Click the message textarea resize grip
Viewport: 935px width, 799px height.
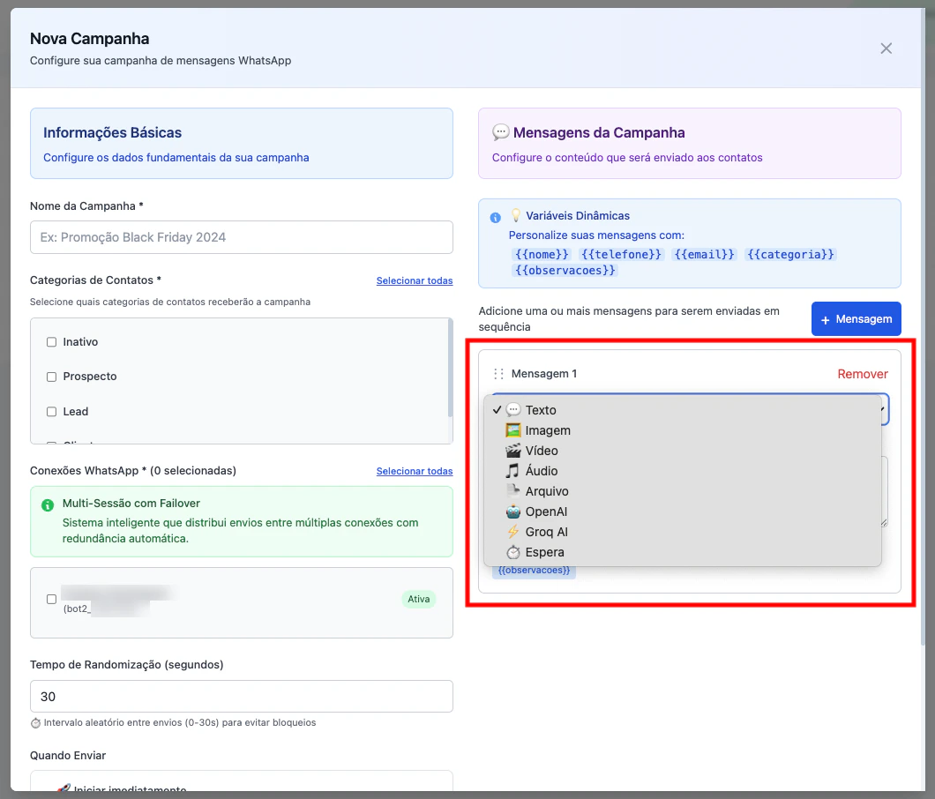click(884, 522)
